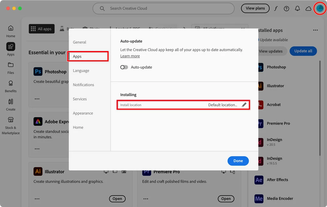This screenshot has height=207, width=327.
Task: Open the Benefits section in sidebar
Action: 11,86
